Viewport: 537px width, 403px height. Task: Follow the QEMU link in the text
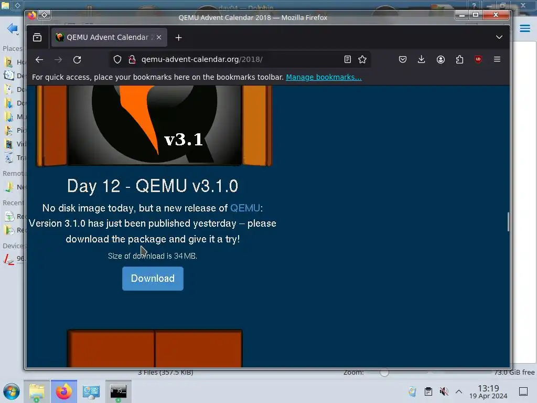pyautogui.click(x=245, y=208)
